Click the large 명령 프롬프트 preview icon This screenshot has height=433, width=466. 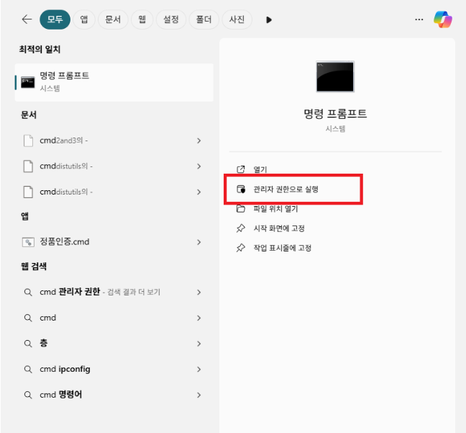335,77
